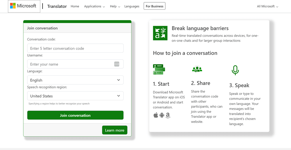Open the Language dropdown set to English
291x150 pixels.
[75, 80]
